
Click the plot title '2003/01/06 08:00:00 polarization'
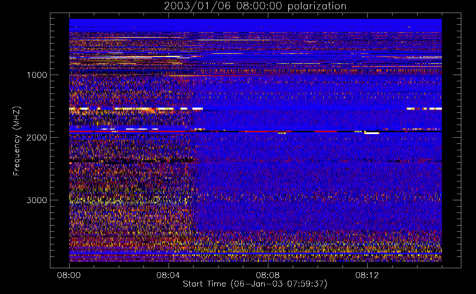pyautogui.click(x=255, y=6)
